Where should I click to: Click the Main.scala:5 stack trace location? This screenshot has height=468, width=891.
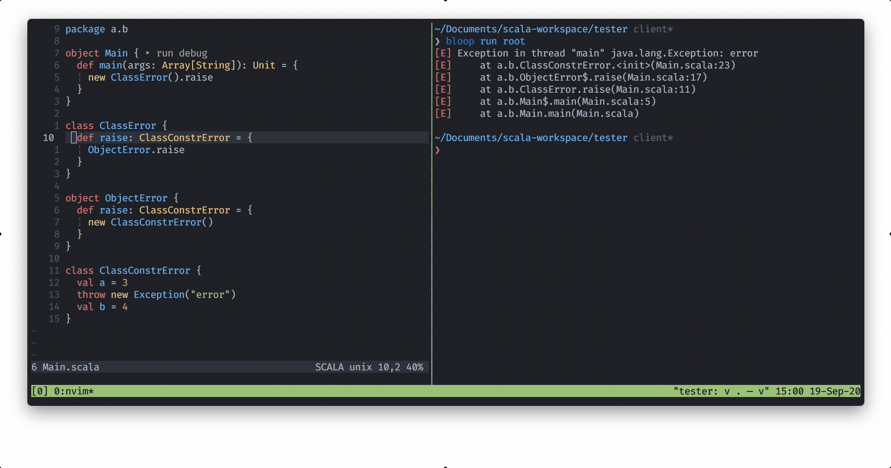point(616,102)
